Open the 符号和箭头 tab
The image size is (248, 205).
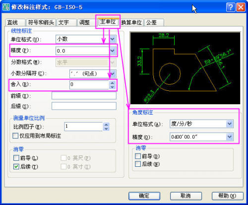pyautogui.click(x=41, y=22)
